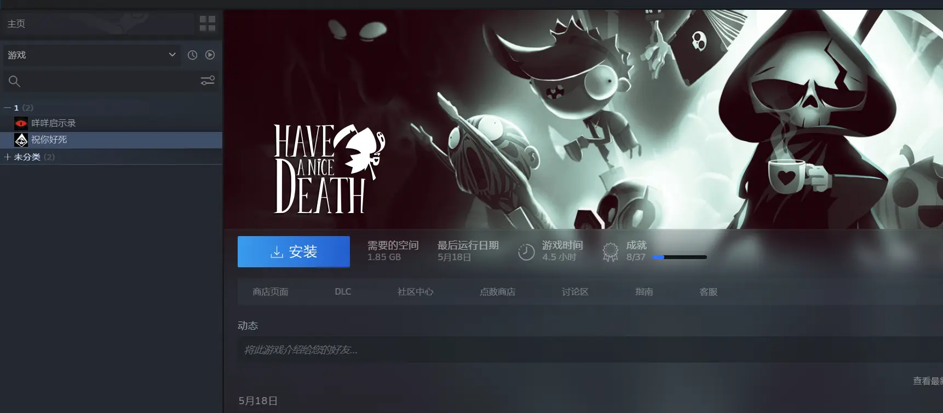
Task: Switch library to grid view icon
Action: [208, 24]
